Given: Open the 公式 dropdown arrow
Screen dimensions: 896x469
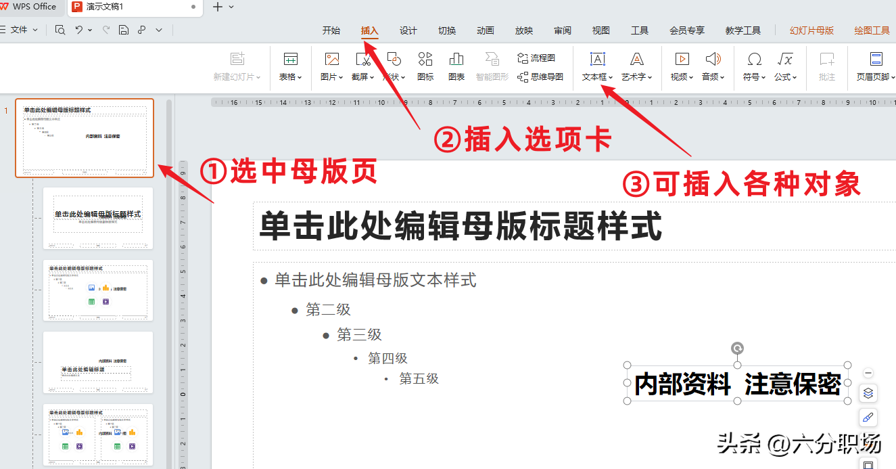Looking at the screenshot, I should (795, 78).
